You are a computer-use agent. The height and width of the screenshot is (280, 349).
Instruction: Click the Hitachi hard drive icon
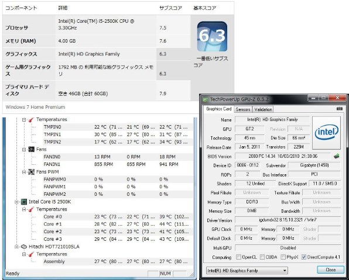tap(24, 247)
